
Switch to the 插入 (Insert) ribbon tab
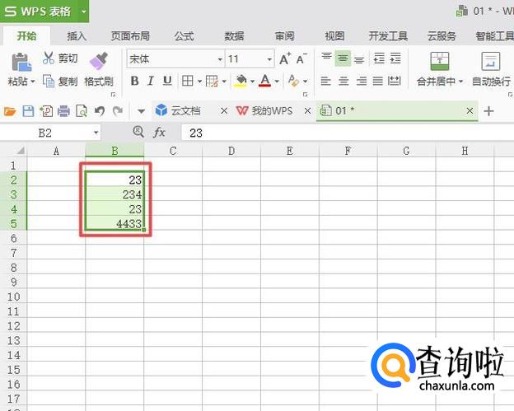pyautogui.click(x=77, y=35)
